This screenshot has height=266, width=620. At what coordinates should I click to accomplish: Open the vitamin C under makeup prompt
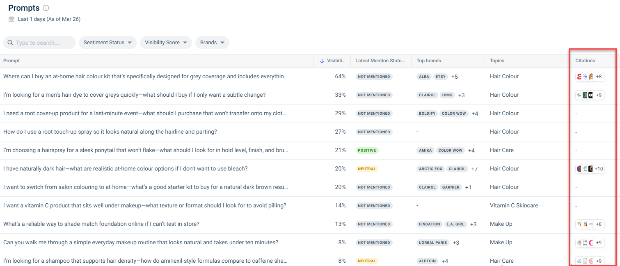point(145,205)
